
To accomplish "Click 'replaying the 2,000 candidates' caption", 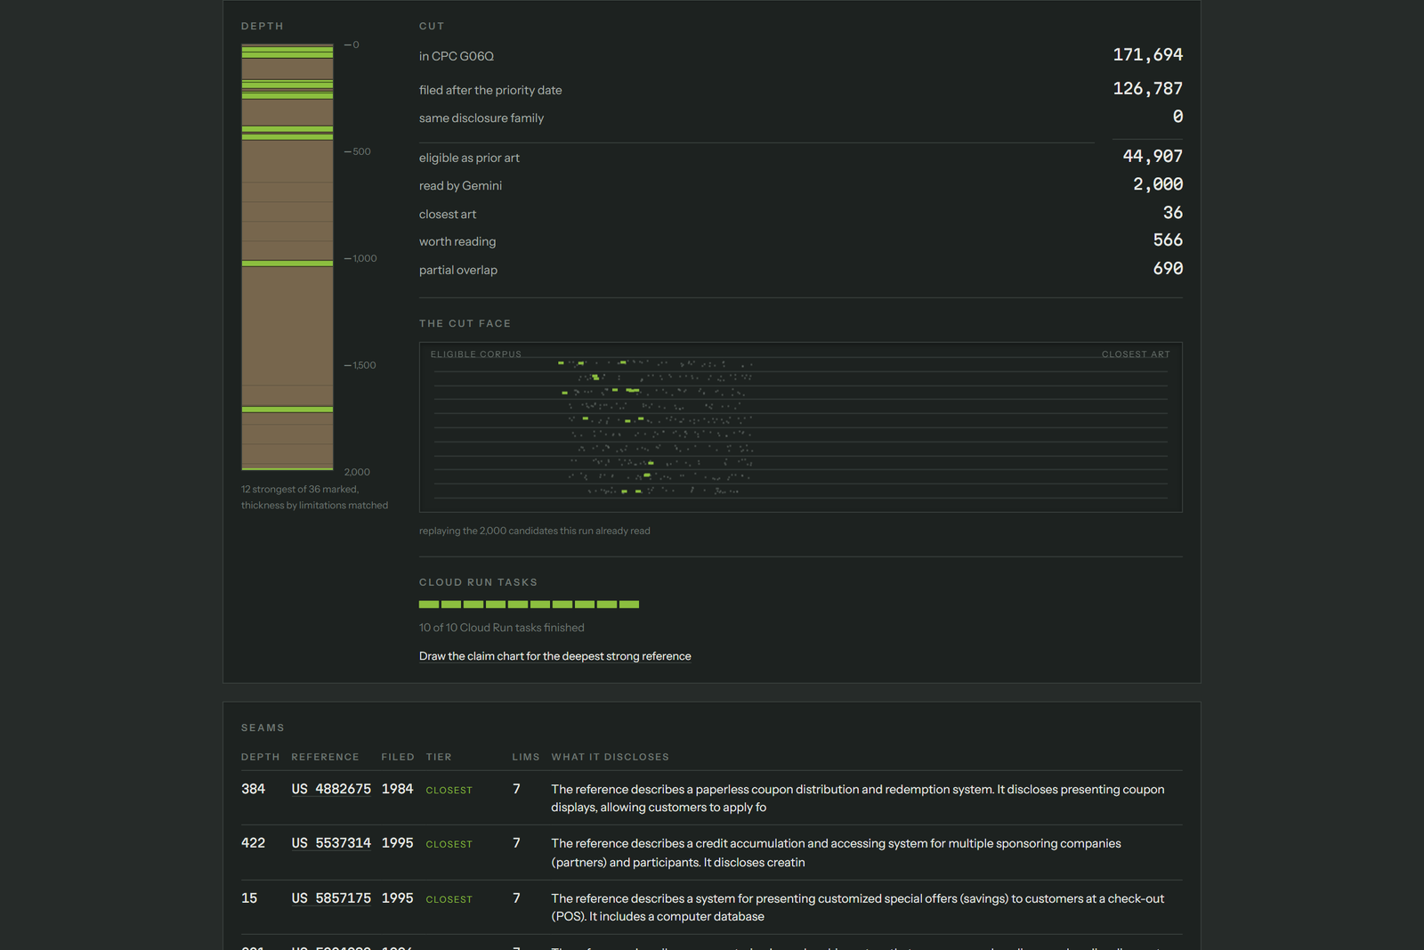I will pyautogui.click(x=535, y=531).
